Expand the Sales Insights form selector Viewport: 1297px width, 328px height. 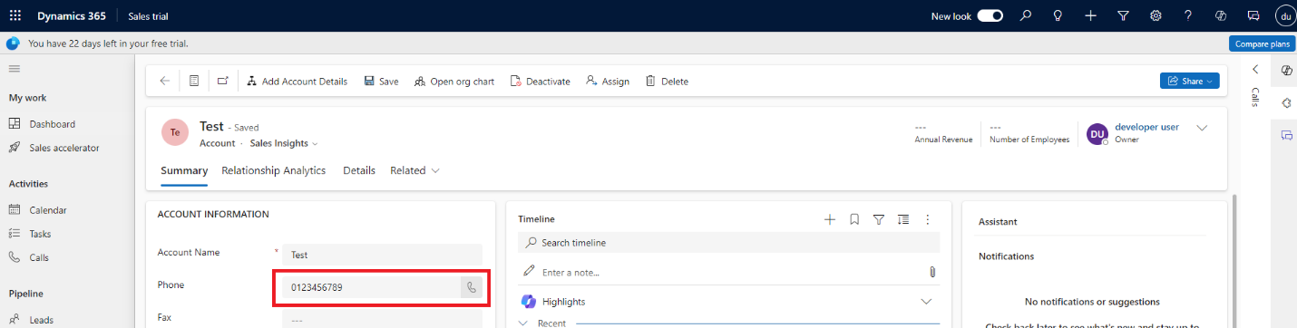284,143
